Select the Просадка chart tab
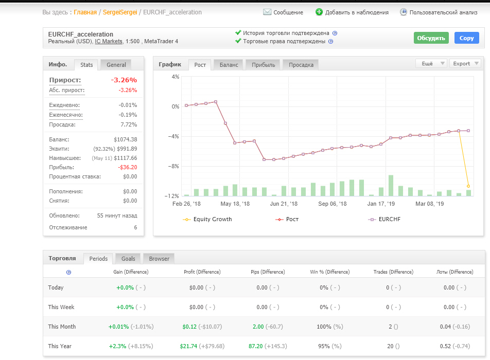 click(x=301, y=65)
